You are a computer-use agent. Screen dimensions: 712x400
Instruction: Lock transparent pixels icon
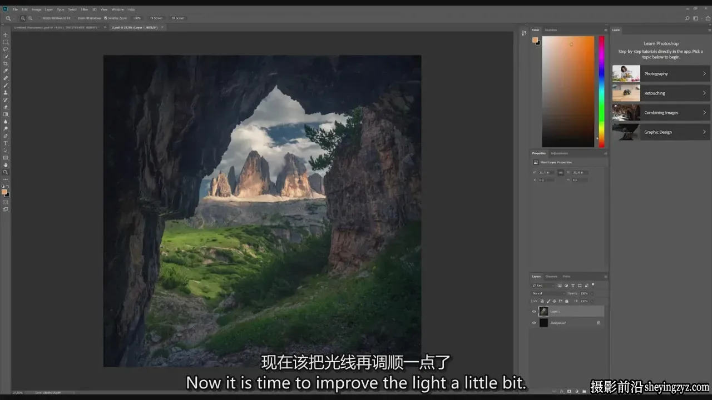[x=542, y=301]
